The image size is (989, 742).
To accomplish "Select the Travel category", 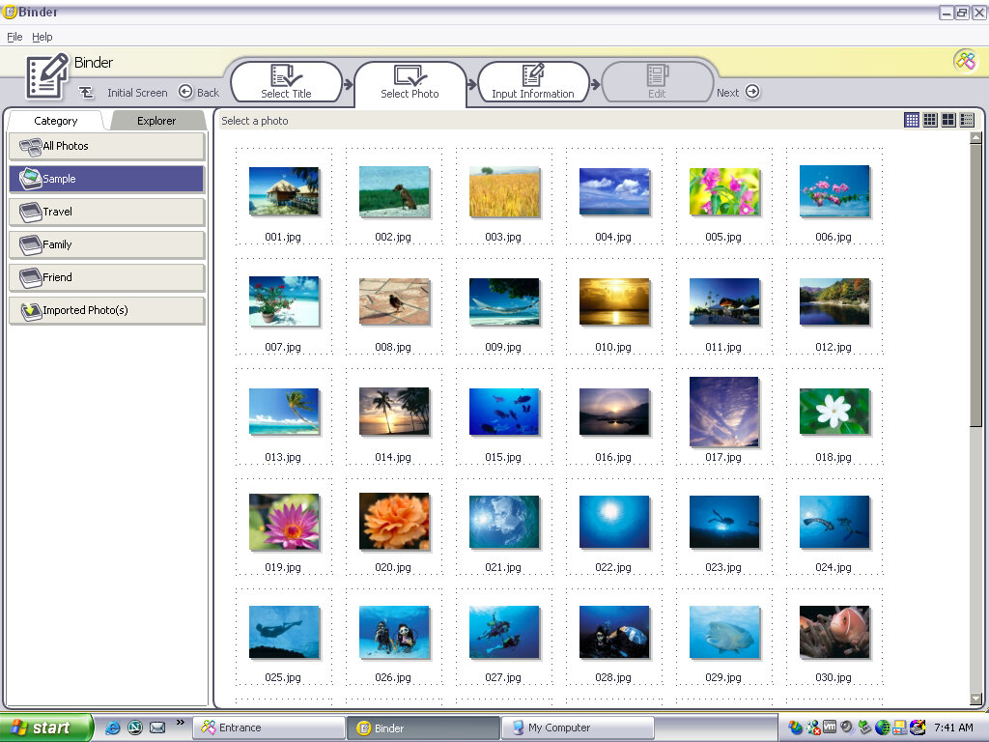I will coord(106,212).
